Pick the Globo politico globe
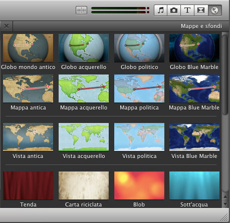 coord(139,48)
